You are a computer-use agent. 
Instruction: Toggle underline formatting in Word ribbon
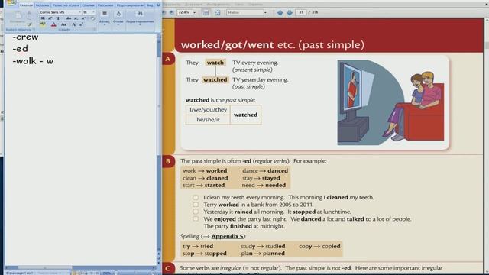(57, 18)
